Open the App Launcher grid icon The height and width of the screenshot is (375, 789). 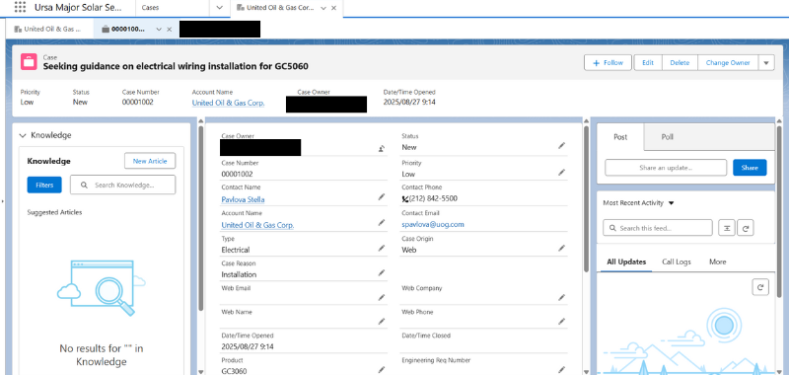20,8
